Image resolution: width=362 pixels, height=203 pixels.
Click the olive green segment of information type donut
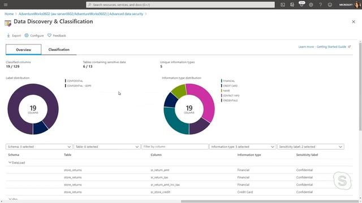179,91
